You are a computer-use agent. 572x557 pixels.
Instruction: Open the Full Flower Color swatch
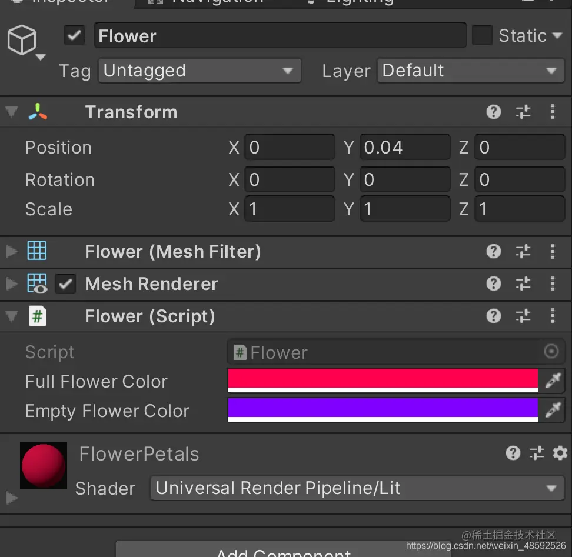point(383,381)
